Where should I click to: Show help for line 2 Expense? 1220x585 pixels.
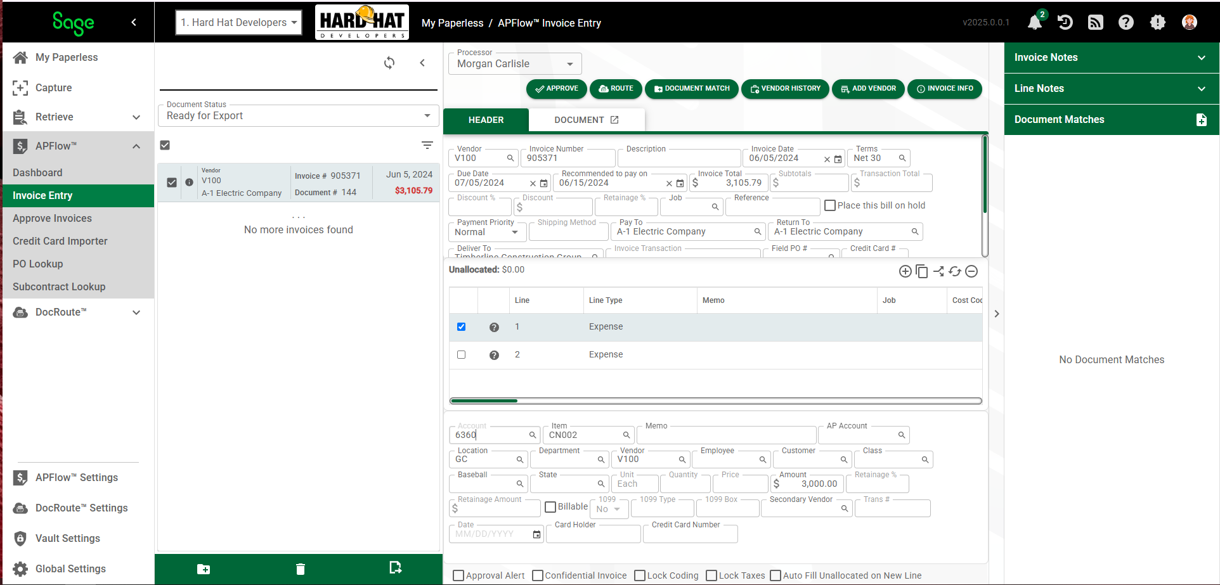[x=494, y=355]
